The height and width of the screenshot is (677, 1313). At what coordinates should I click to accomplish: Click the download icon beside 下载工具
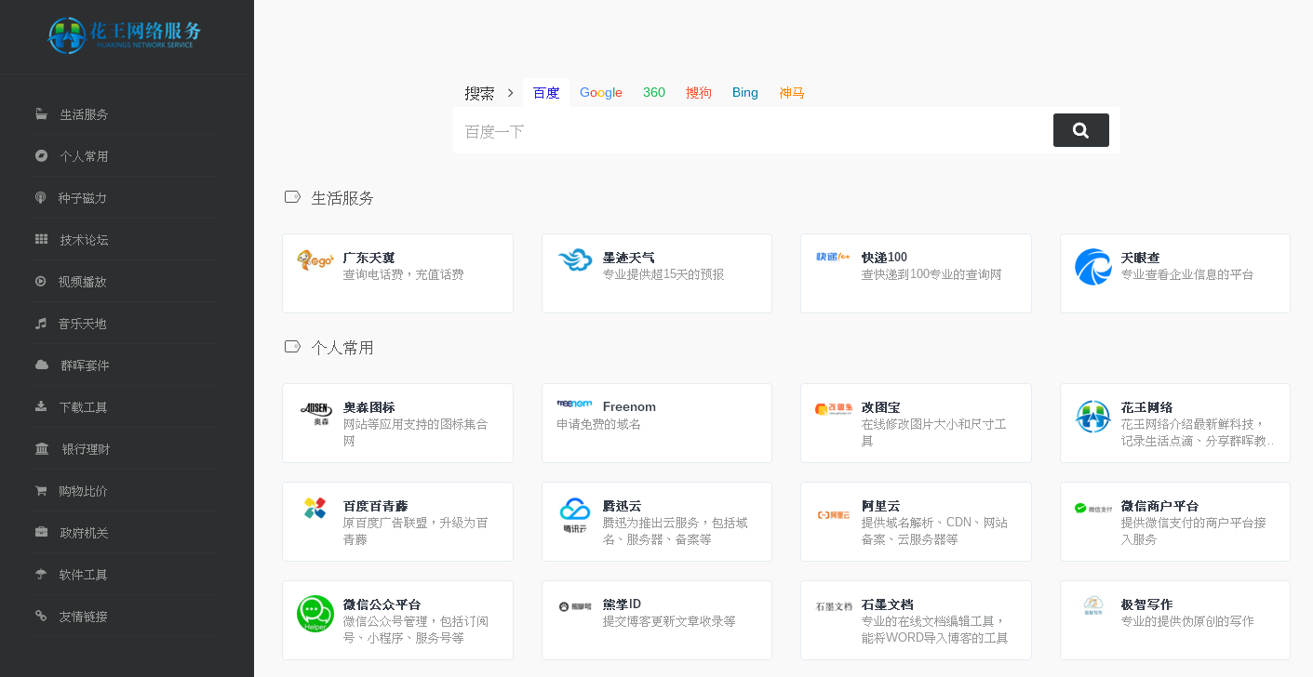point(41,407)
